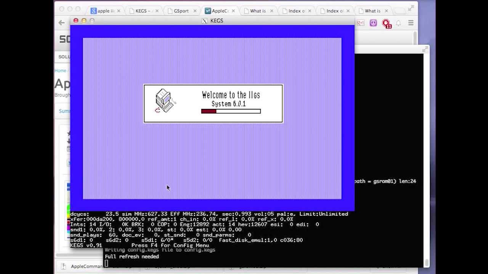This screenshot has width=488, height=274.
Task: Click the 'fast_disk_emul:1,0' status text
Action: [x=248, y=240]
